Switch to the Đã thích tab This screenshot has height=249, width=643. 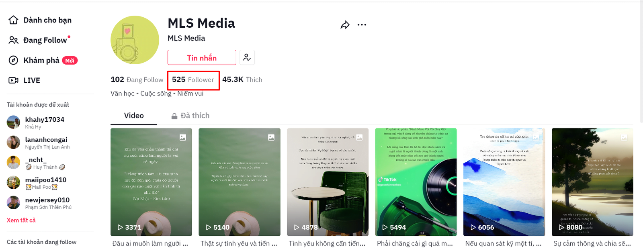point(190,116)
